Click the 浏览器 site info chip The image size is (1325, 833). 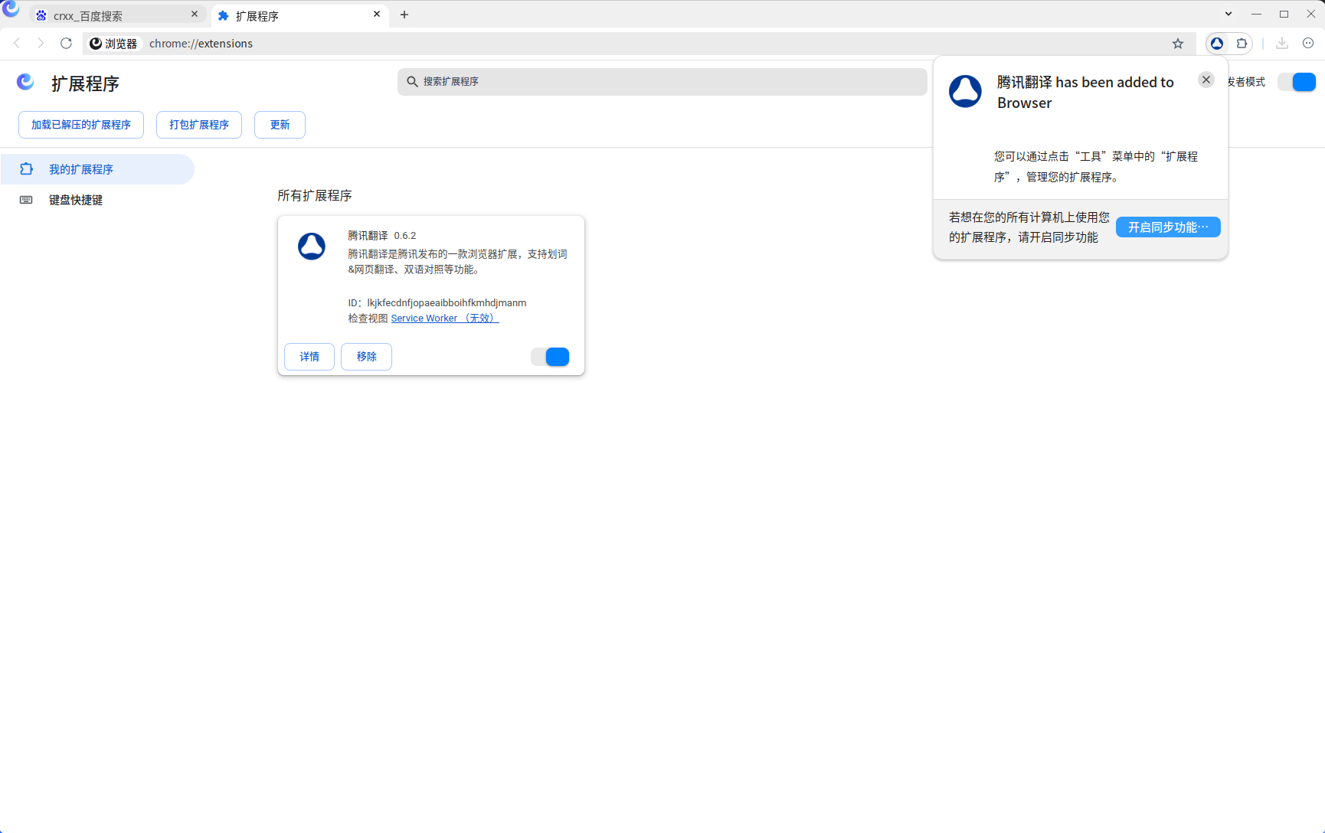[114, 44]
